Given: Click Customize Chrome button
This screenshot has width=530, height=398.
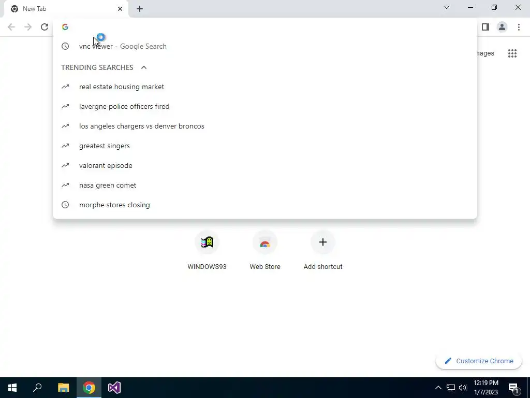Looking at the screenshot, I should [479, 361].
